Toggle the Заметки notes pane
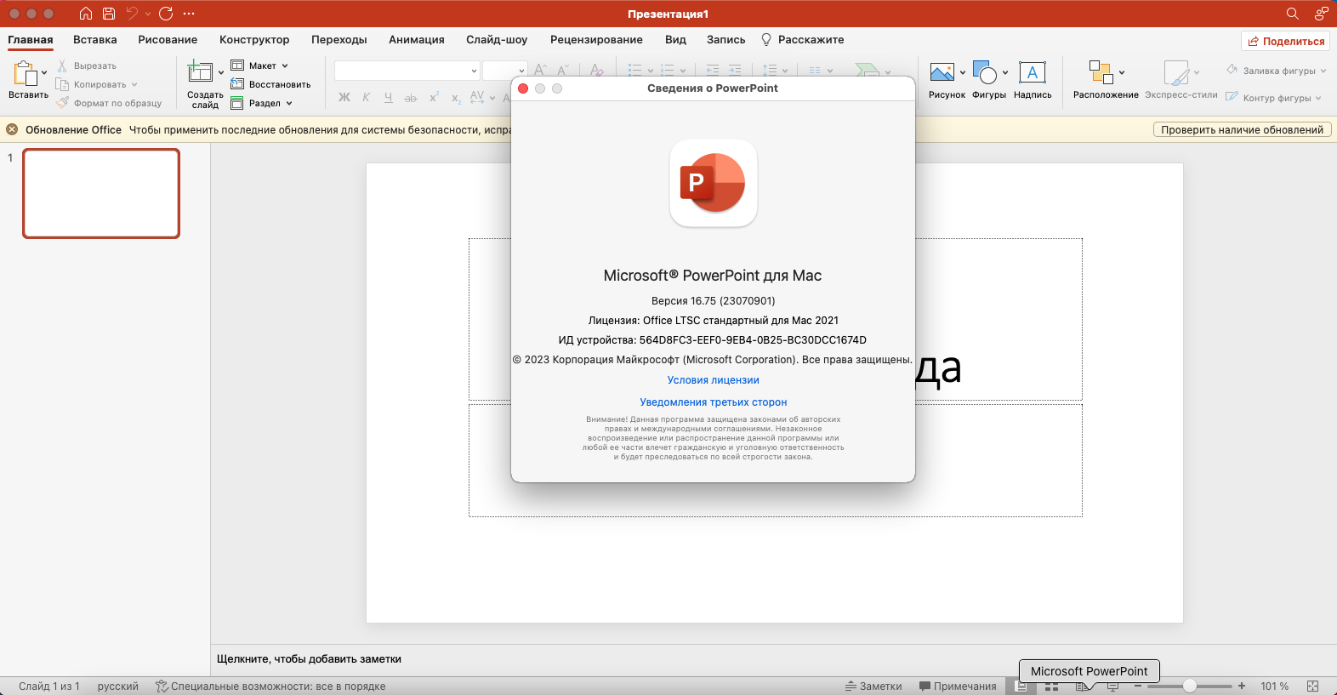 point(873,686)
